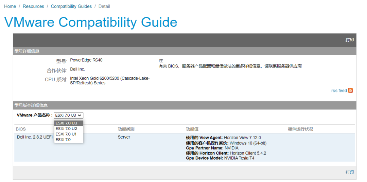Pick plain ESXi 7.0 option
This screenshot has width=367, height=182.
pyautogui.click(x=69, y=140)
